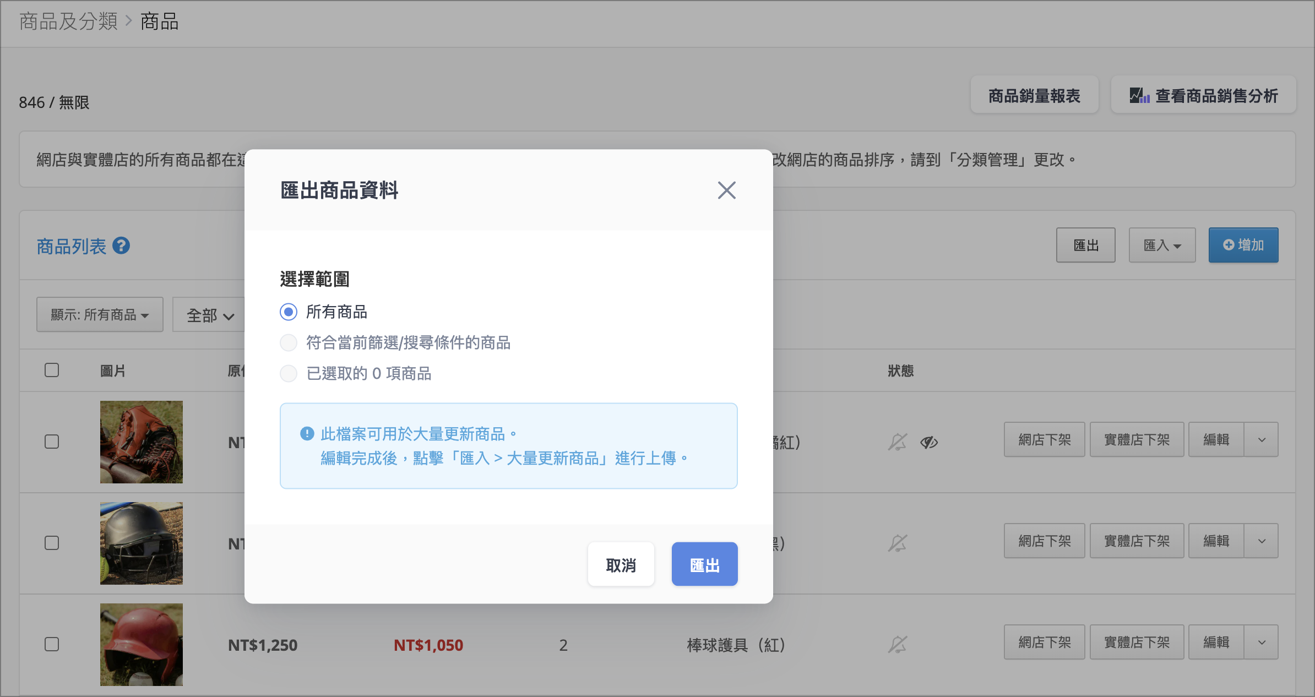Click muted bell icon in red helmet row

(897, 645)
